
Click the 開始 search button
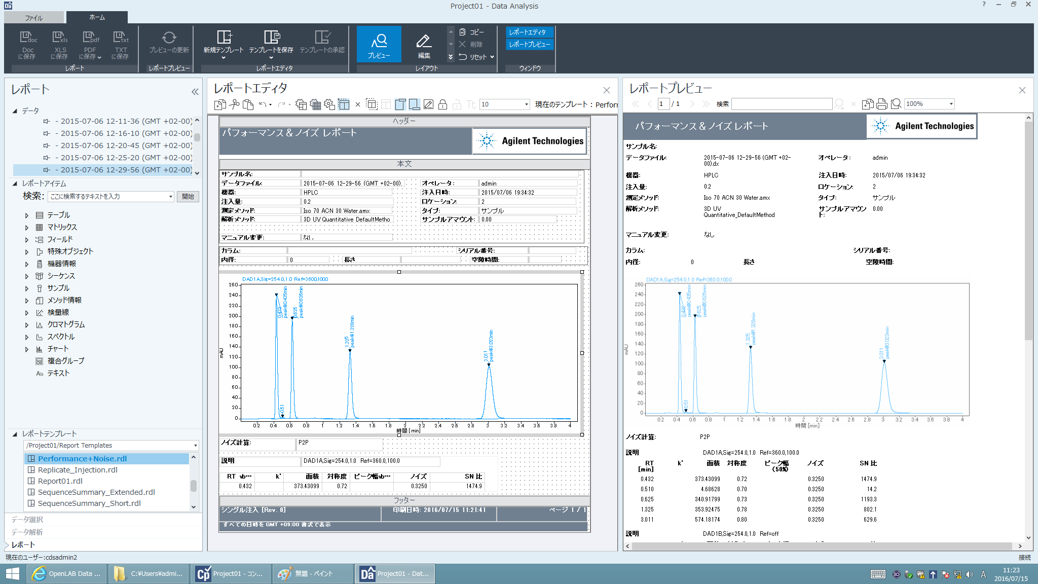click(x=188, y=197)
